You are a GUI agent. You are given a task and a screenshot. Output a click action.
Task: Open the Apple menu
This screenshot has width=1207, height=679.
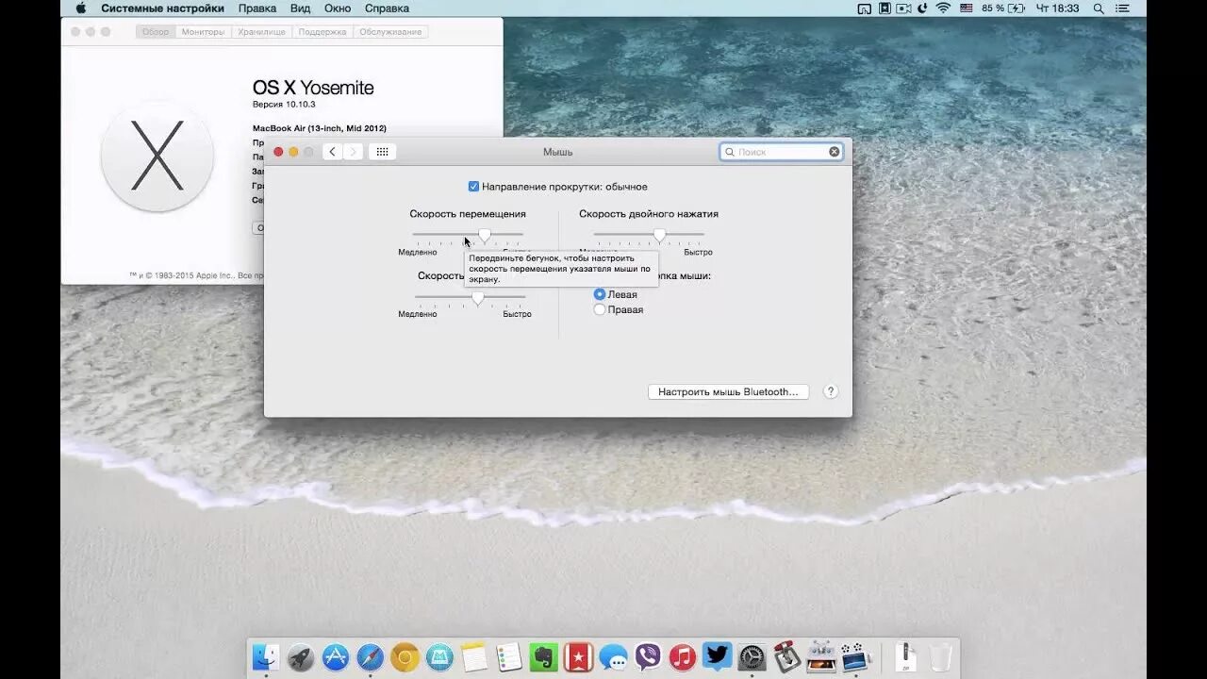click(x=81, y=8)
